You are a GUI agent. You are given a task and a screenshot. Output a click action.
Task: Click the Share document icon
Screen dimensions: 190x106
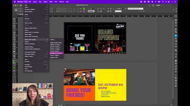(x=153, y=5)
